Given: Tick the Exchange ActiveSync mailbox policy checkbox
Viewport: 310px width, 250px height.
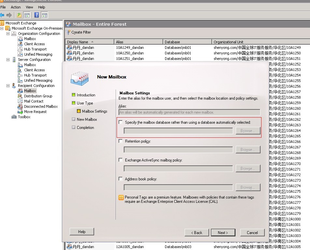Looking at the screenshot, I should 120,160.
